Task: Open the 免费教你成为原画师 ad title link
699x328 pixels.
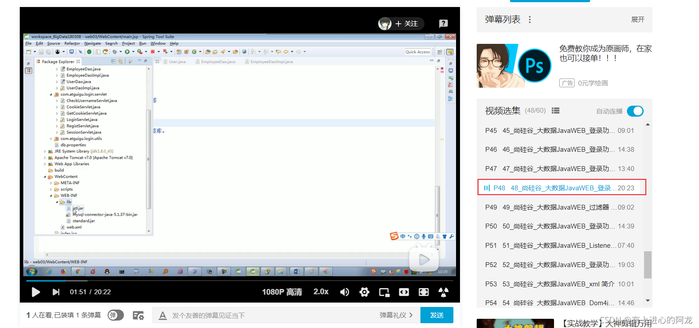Action: 605,53
